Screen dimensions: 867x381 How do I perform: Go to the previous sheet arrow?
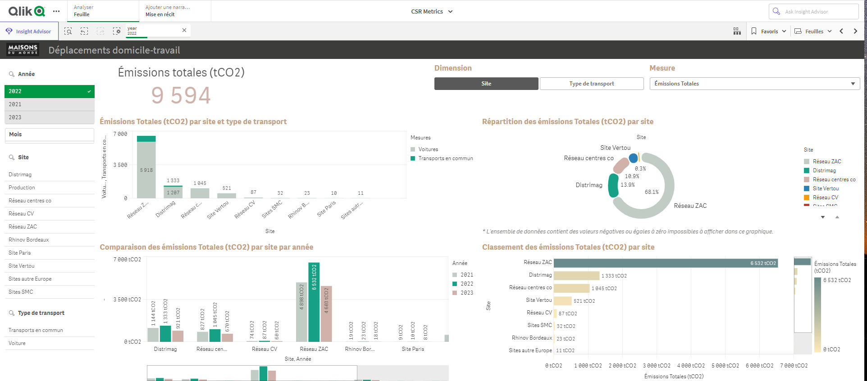(841, 31)
